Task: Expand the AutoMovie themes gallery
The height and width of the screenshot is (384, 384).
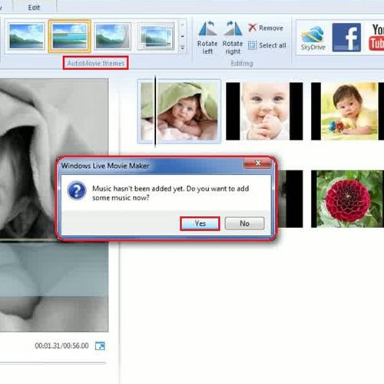Action: click(183, 48)
